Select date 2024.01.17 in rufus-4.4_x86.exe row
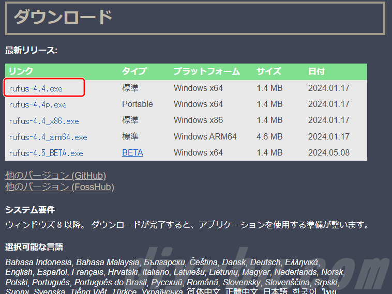 [329, 120]
